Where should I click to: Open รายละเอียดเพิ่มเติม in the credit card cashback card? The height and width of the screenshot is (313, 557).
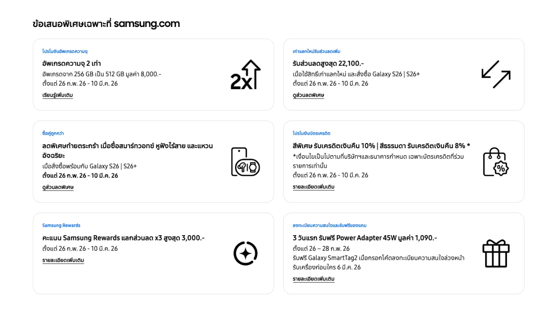click(313, 187)
